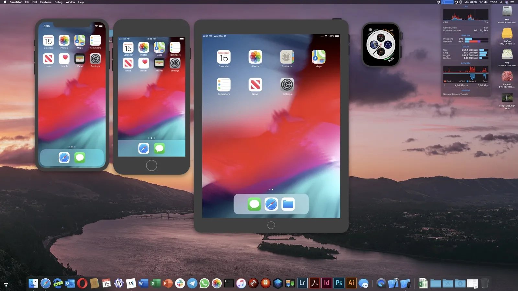Open the News app on the iPhone 8
This screenshot has width=518, height=291.
[x=128, y=63]
